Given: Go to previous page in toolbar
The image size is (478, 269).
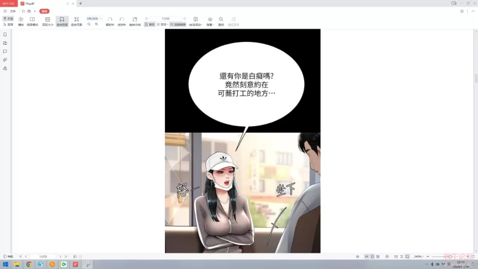Looking at the screenshot, I should click(146, 19).
